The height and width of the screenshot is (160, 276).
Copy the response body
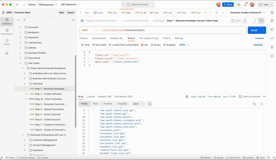[254, 104]
